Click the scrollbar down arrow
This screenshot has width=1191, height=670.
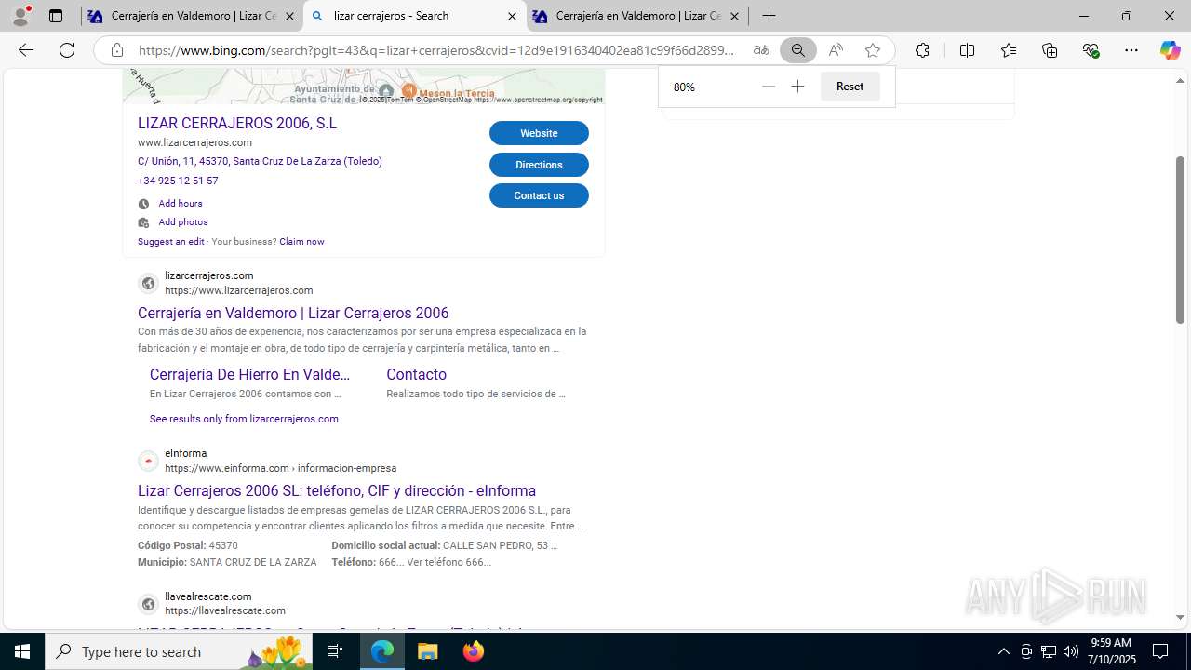1180,616
